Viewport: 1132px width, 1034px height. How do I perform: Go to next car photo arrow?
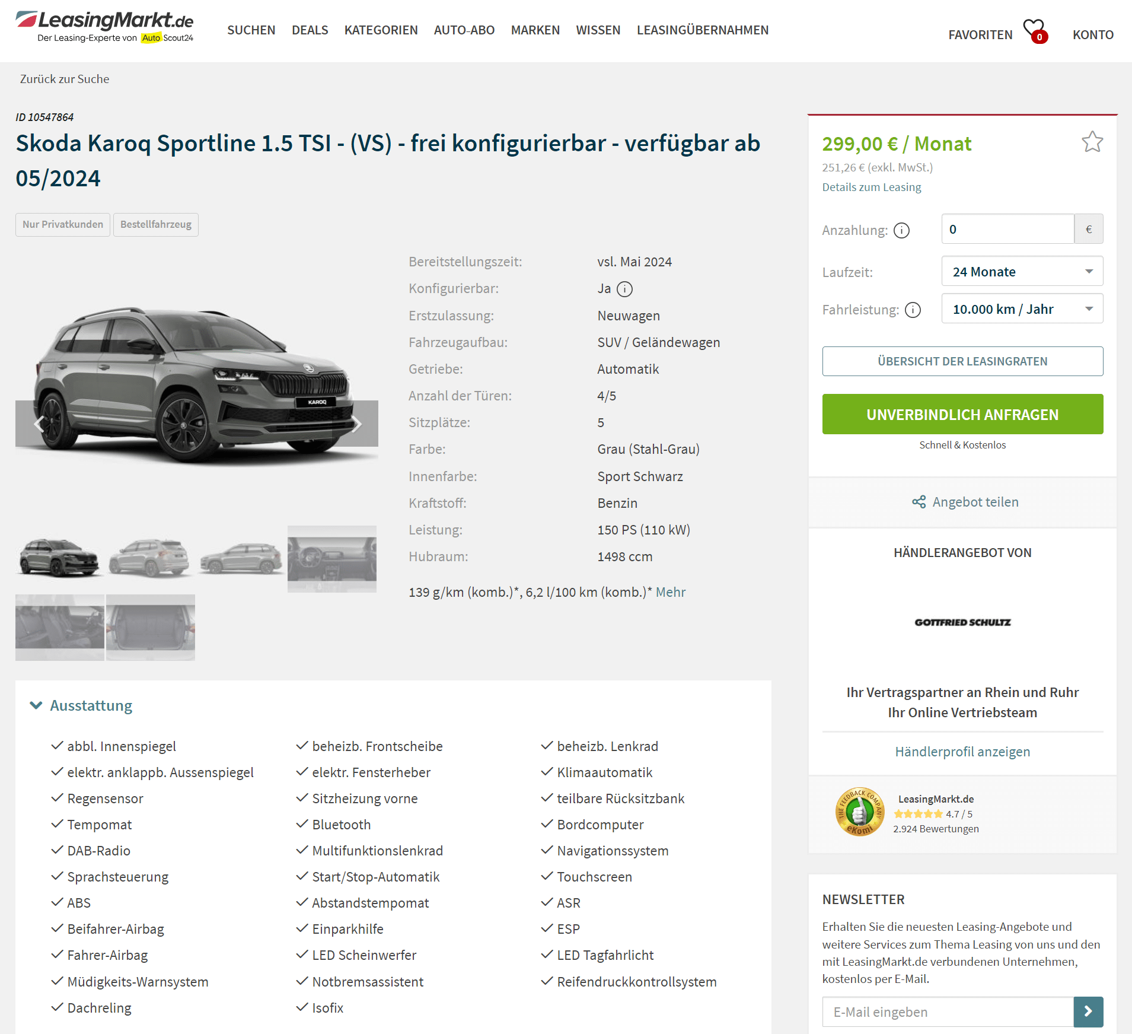356,424
